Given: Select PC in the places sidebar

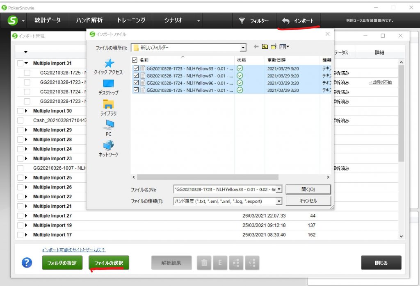Looking at the screenshot, I should point(108,128).
